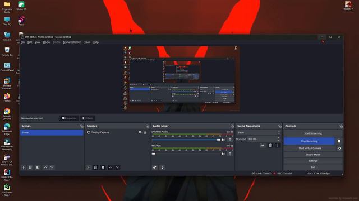
Task: Click Exit button in Controls
Action: (x=313, y=167)
